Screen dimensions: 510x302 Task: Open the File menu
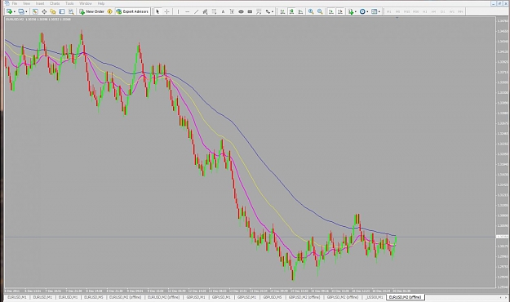coord(15,3)
